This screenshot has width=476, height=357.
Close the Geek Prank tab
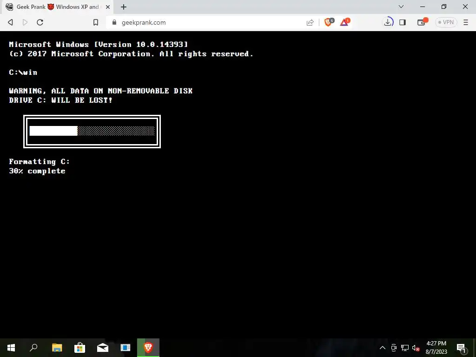108,7
